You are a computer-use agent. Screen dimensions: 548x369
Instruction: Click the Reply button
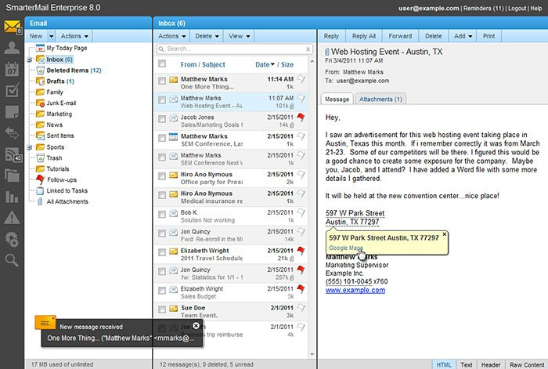pyautogui.click(x=331, y=36)
